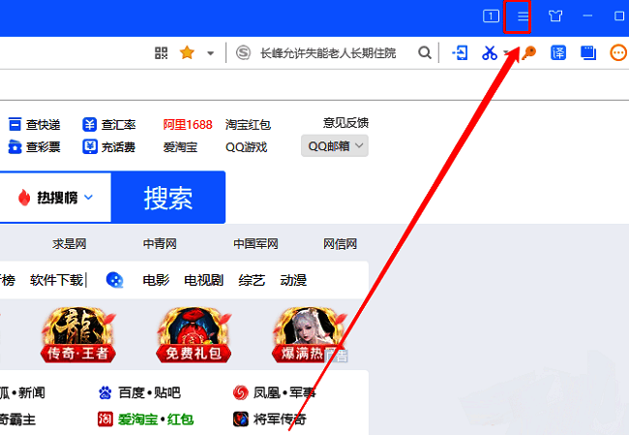This screenshot has height=435, width=629.
Task: Open the 凤凰·军事 link
Action: tap(285, 392)
